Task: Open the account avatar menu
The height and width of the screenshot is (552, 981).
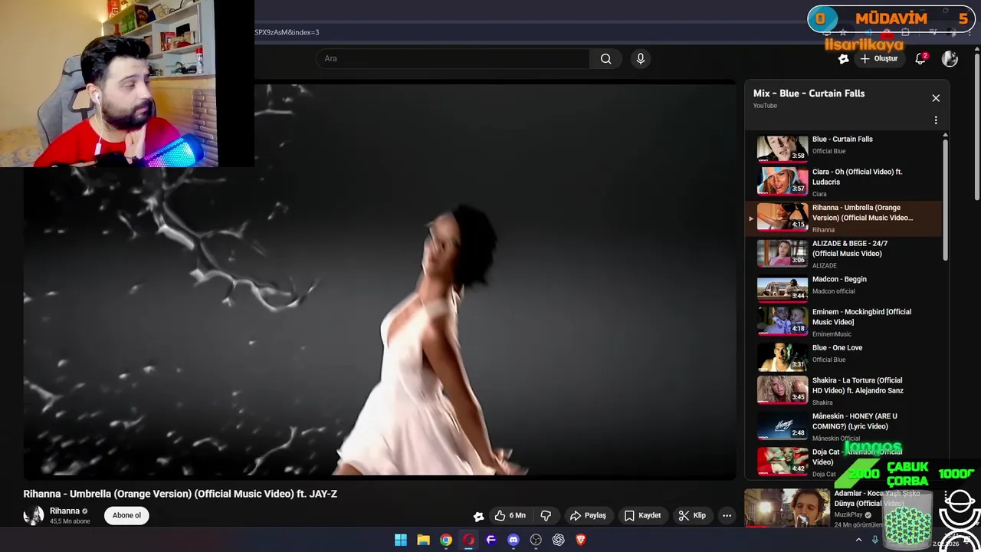Action: [x=950, y=58]
